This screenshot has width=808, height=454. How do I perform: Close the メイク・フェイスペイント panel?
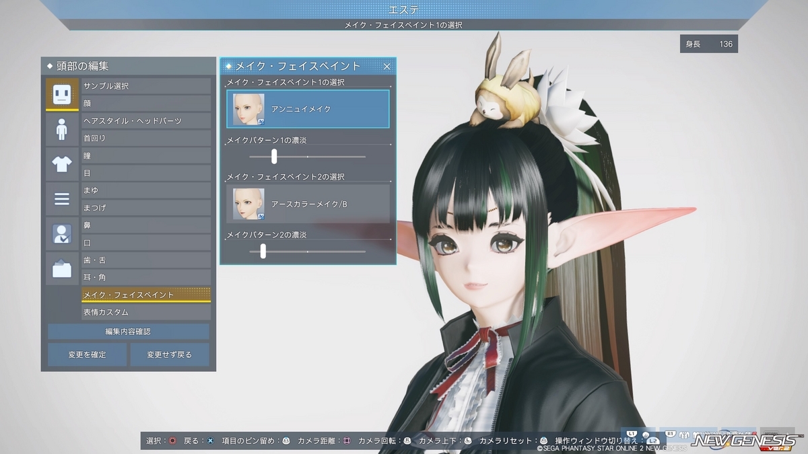(x=387, y=66)
